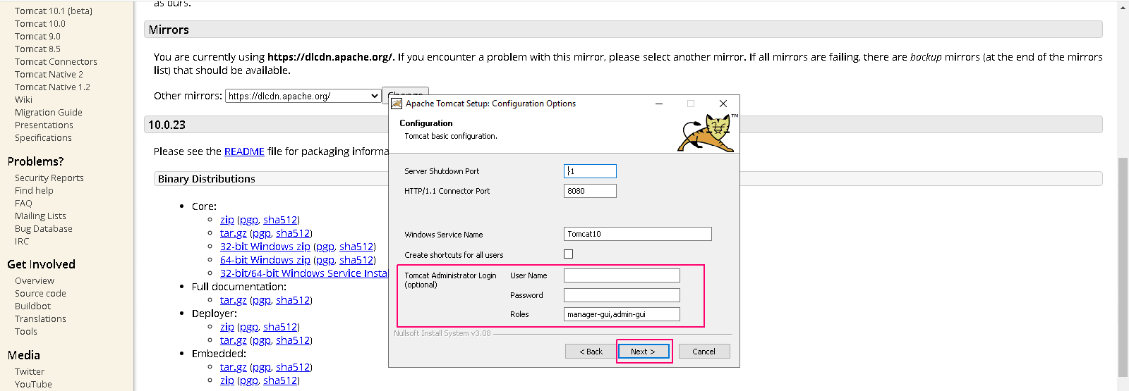Screen dimensions: 1129x391
Task: Click the Administrator User Name field
Action: (622, 275)
